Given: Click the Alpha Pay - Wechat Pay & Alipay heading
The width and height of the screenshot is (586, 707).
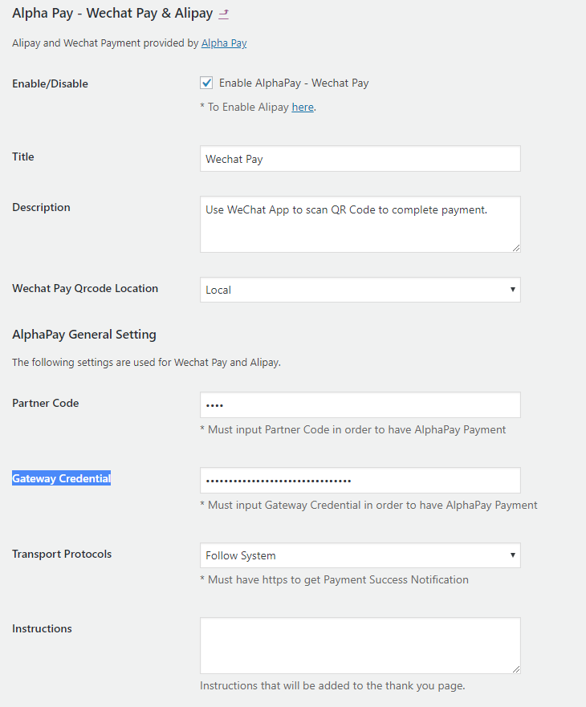Looking at the screenshot, I should 112,14.
